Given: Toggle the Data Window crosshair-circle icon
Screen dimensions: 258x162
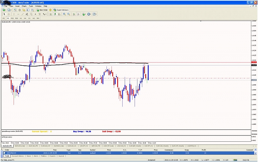Looking at the screenshot, I should click(19, 10).
